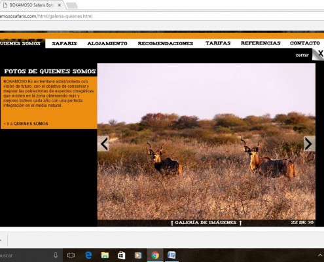The width and height of the screenshot is (324, 262).
Task: Switch to Chrome taskbar icon
Action: (155, 255)
